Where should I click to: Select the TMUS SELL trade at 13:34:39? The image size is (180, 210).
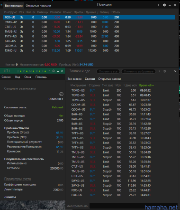(111, 152)
